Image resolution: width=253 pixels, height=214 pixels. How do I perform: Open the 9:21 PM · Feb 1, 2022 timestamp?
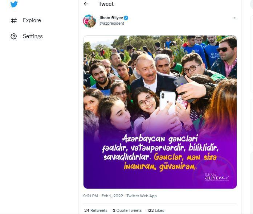pyautogui.click(x=103, y=196)
